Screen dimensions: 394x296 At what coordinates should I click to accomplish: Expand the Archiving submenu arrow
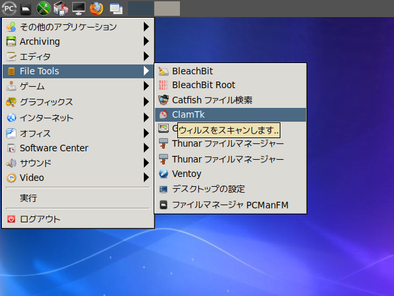[146, 41]
